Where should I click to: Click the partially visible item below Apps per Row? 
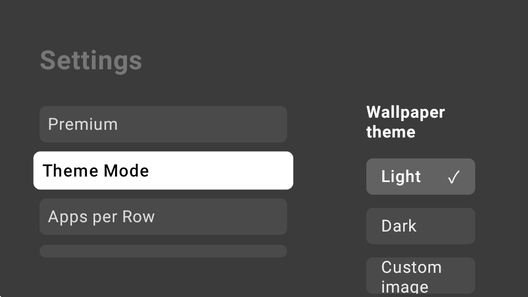(163, 251)
